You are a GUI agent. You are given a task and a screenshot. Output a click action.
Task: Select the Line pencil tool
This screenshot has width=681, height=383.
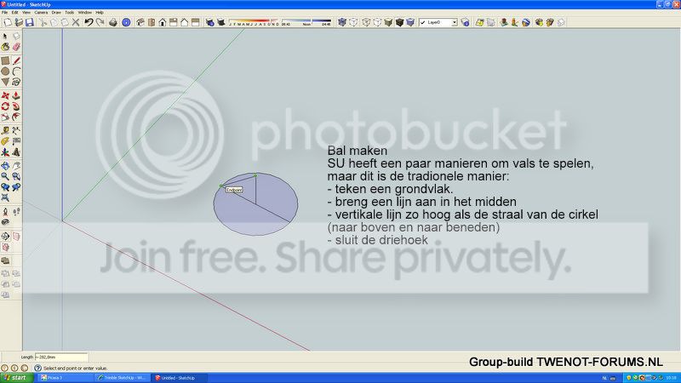16,60
